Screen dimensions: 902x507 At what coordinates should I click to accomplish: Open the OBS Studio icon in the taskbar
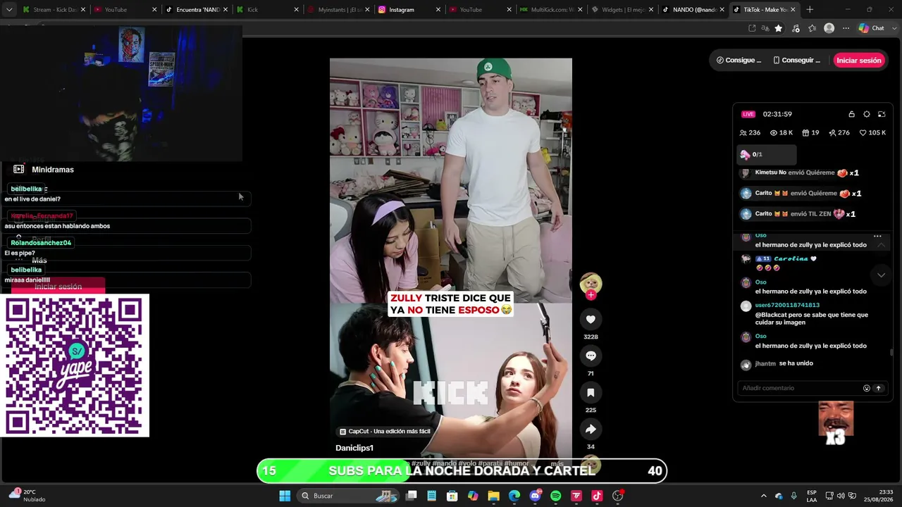point(618,496)
